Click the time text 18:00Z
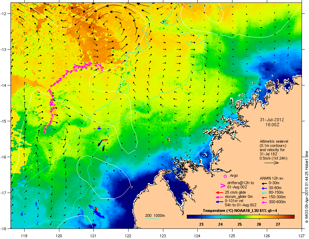The height and width of the screenshot is (239, 309). (272, 125)
